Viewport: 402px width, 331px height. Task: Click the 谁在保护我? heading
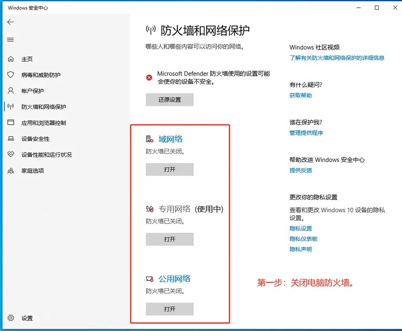306,122
